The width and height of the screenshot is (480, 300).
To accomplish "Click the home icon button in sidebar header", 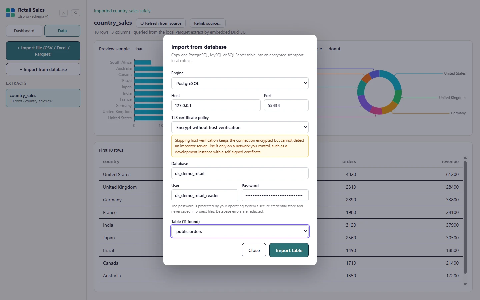I will [x=63, y=13].
